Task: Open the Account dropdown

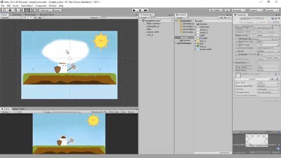Action: (x=238, y=11)
